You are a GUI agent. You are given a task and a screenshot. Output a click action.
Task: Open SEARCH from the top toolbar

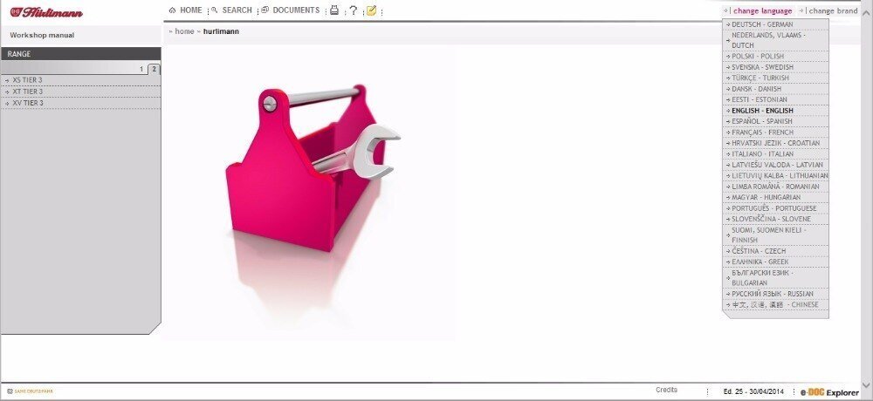click(x=231, y=10)
